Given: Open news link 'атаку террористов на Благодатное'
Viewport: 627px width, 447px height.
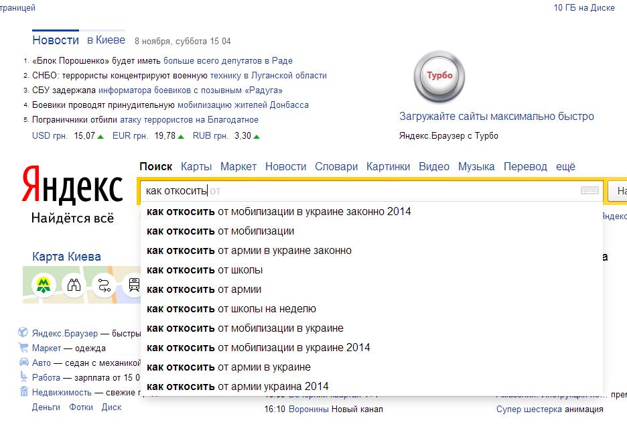Looking at the screenshot, I should 189,120.
